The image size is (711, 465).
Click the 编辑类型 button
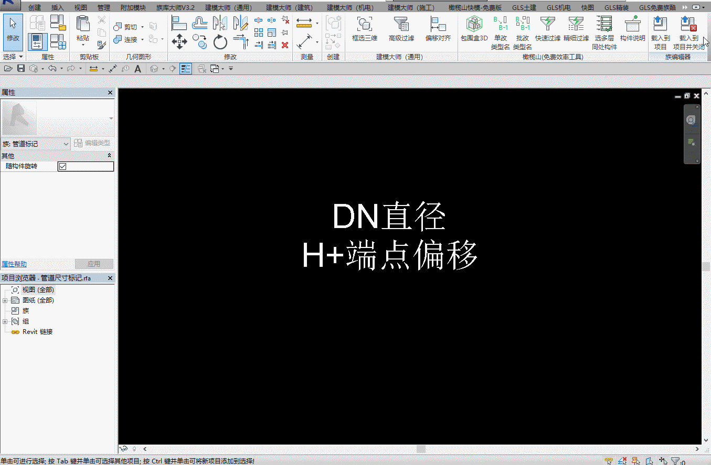pos(92,143)
